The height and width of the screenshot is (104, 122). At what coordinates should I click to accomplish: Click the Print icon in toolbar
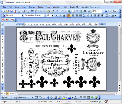coord(24,11)
